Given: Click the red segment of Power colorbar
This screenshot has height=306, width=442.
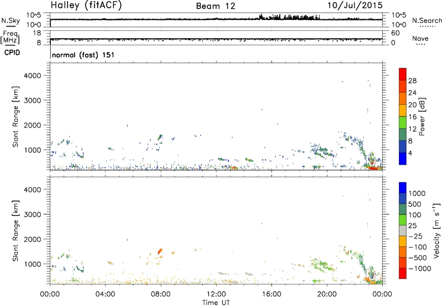Looking at the screenshot, I should click(x=403, y=75).
